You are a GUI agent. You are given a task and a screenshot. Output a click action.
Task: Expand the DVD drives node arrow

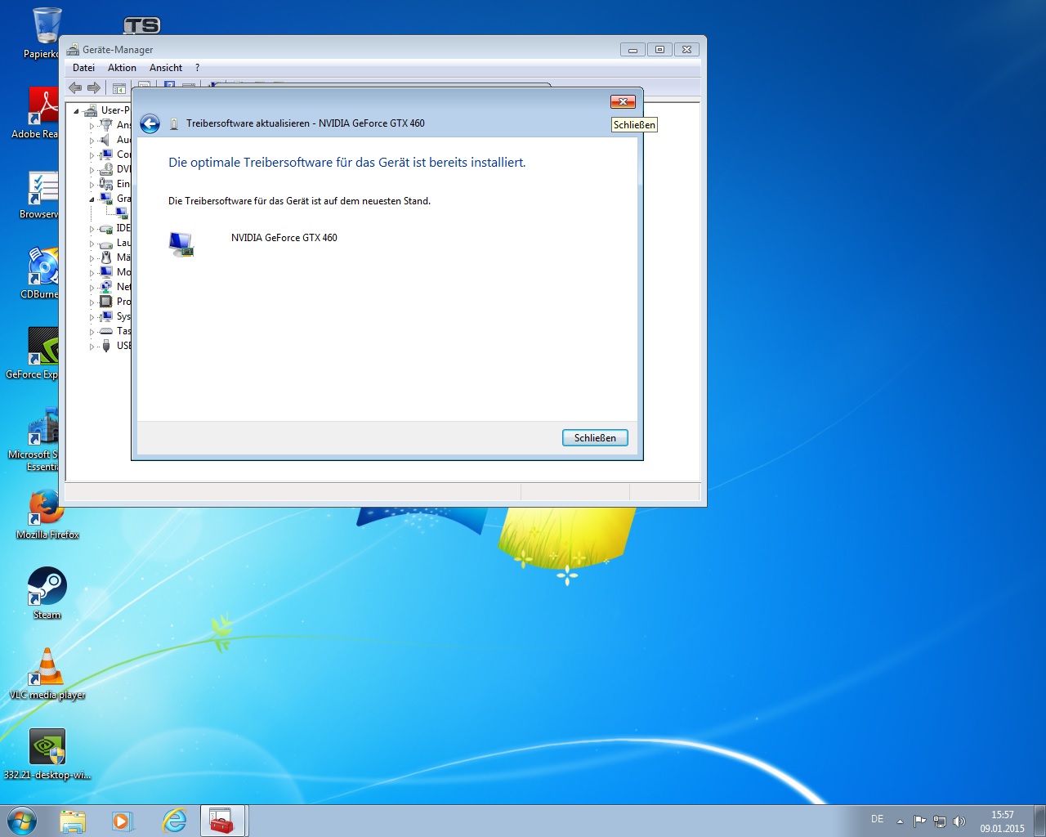92,170
